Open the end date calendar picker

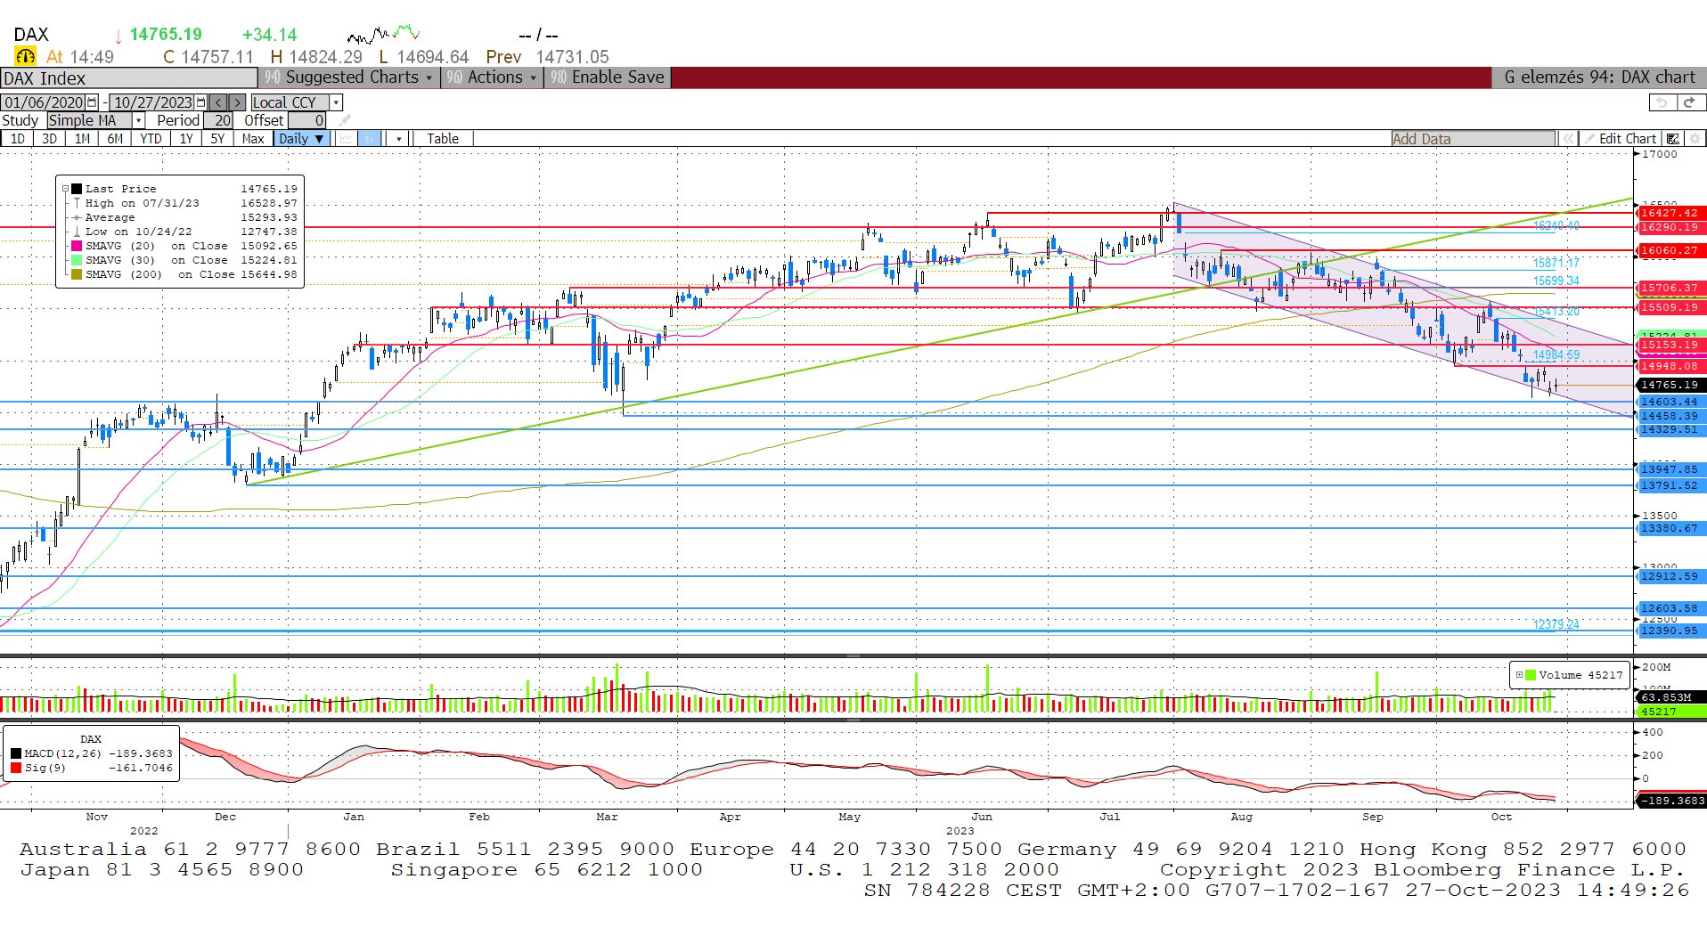click(x=200, y=102)
